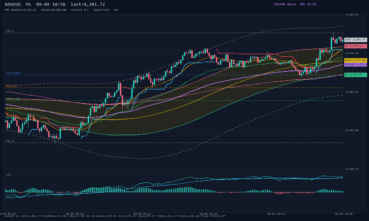The height and width of the screenshot is (221, 369).
Task: Click the Fib 1 level label
Action: click(10, 31)
